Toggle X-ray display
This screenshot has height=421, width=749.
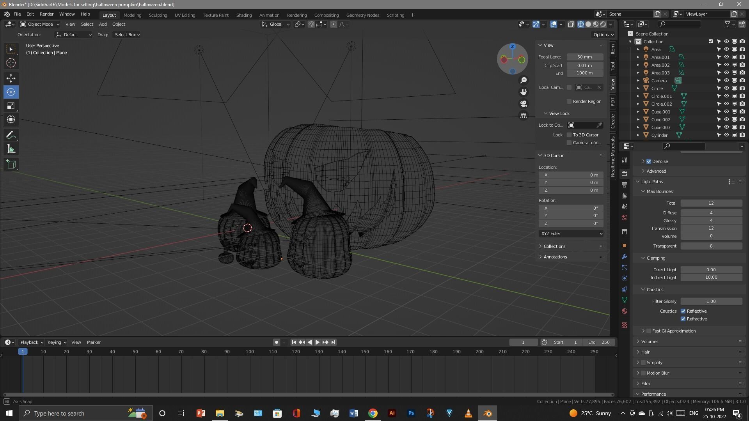click(571, 24)
